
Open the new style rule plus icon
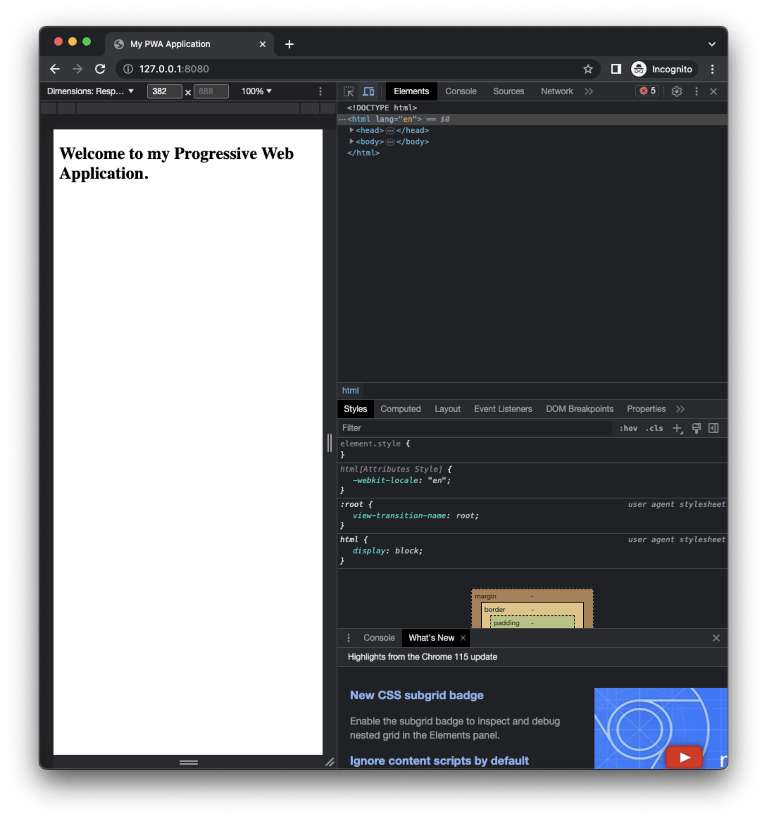coord(676,428)
